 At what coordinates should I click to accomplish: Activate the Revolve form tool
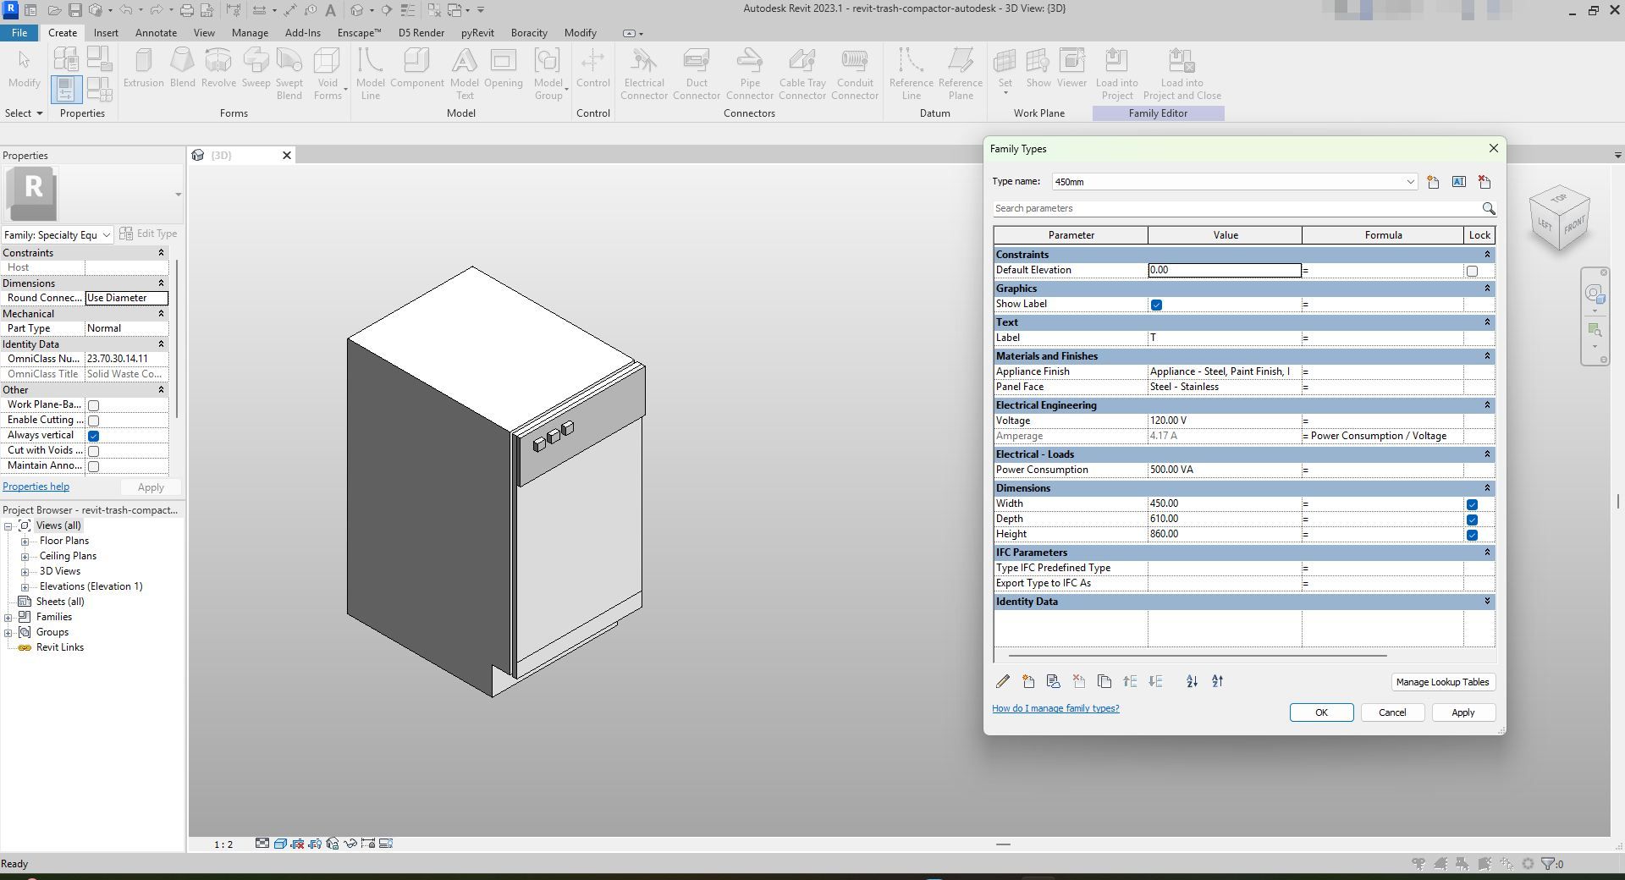click(x=218, y=68)
